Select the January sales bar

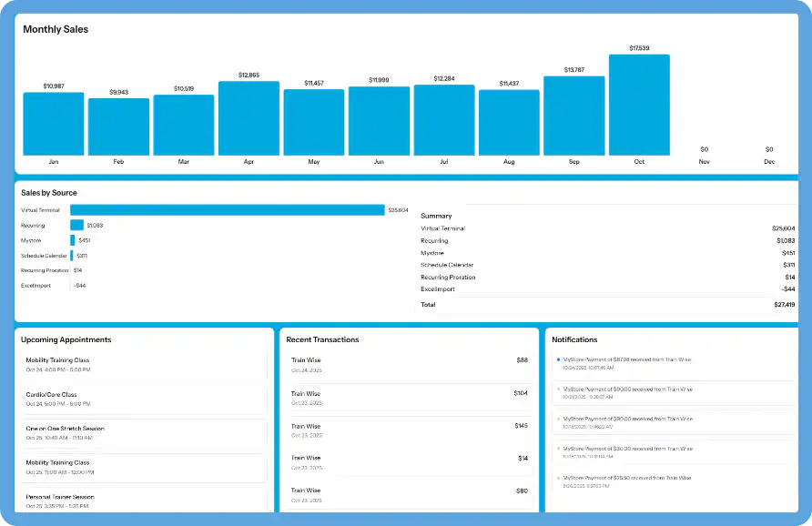[x=53, y=123]
